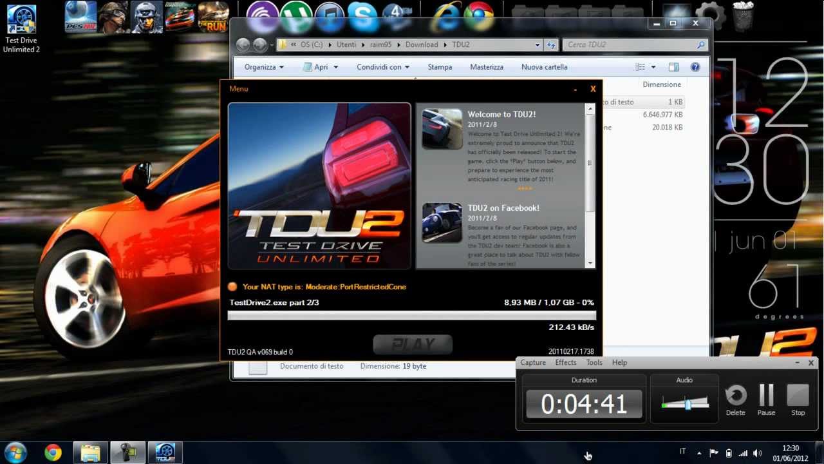
Task: Click the greyed PLAY button in TDU2 launcher
Action: [x=413, y=345]
